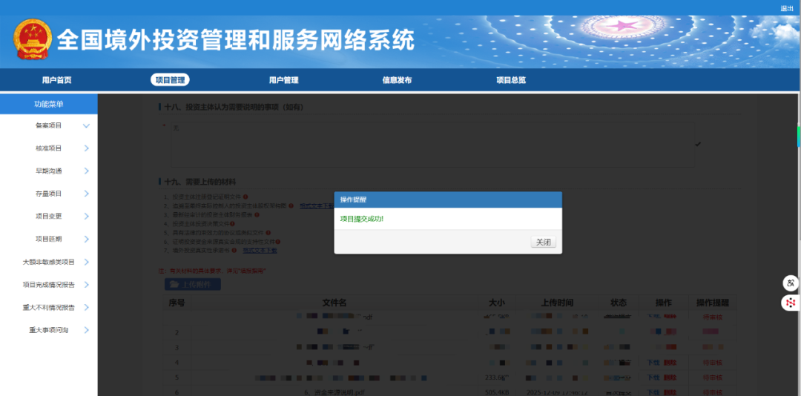The height and width of the screenshot is (396, 801).
Task: Click 退出 to log out
Action: (787, 8)
